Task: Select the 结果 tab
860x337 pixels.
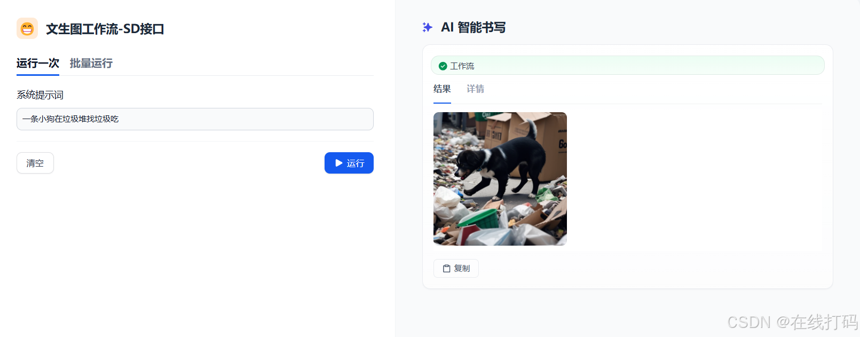Action: coord(442,89)
